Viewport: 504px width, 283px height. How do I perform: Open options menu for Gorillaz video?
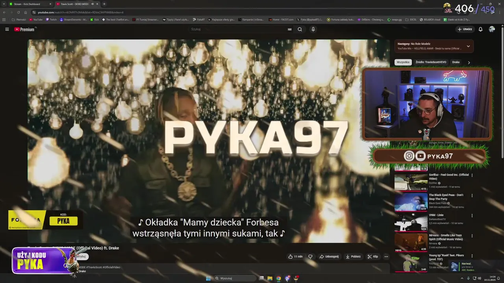coord(472,175)
